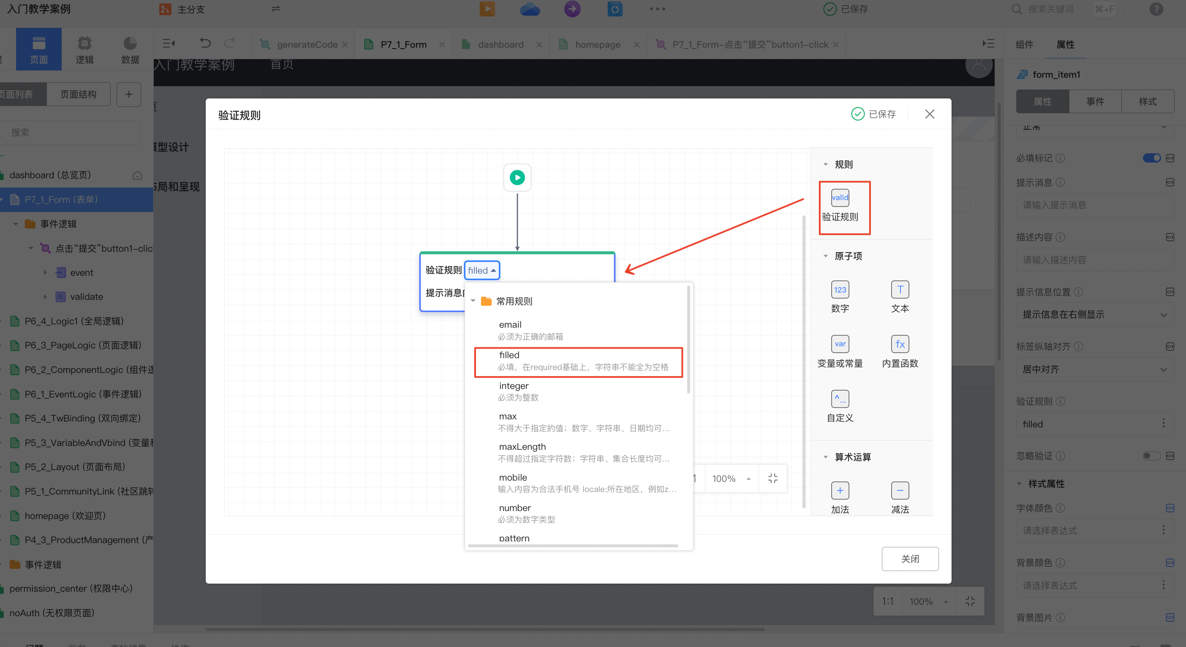Click the undo icon in toolbar
1186x647 pixels.
click(x=205, y=44)
